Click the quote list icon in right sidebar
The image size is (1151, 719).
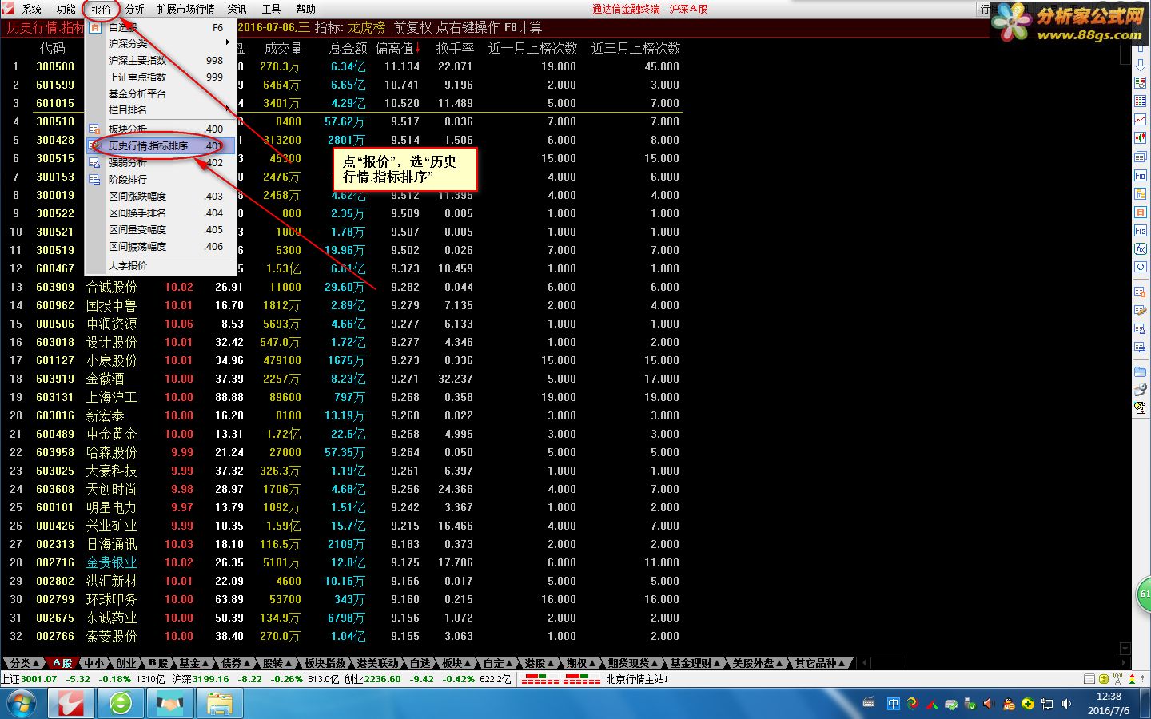pos(1141,83)
